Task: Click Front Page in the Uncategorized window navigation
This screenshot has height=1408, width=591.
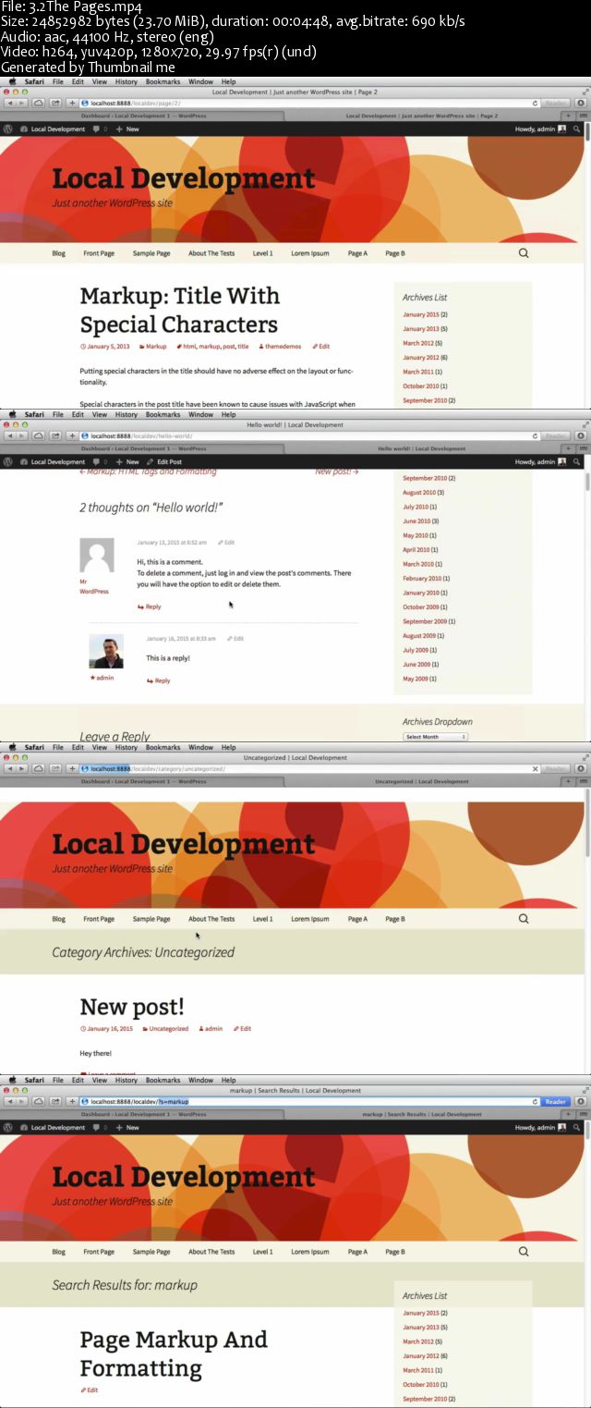Action: [99, 919]
